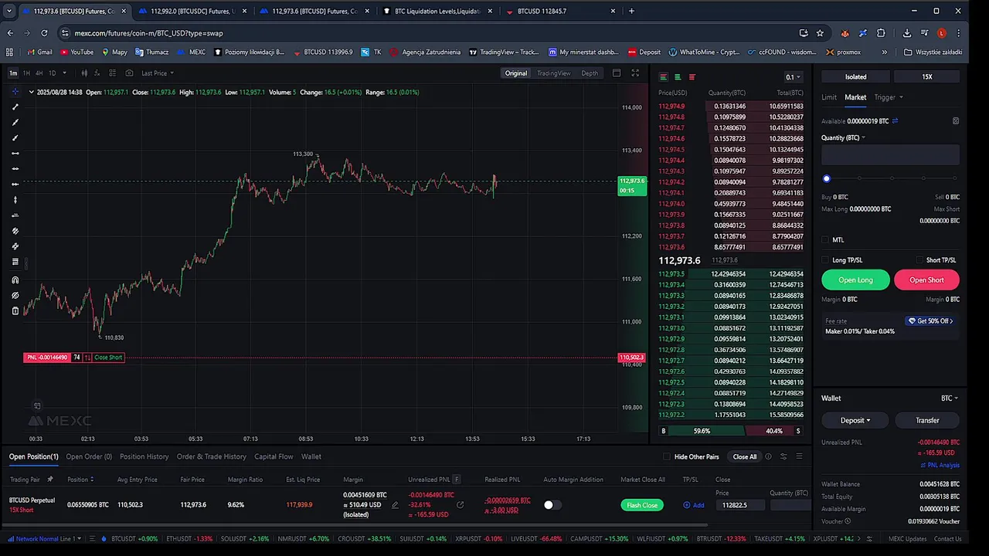This screenshot has width=989, height=556.
Task: Click the Open Short button
Action: (x=926, y=280)
